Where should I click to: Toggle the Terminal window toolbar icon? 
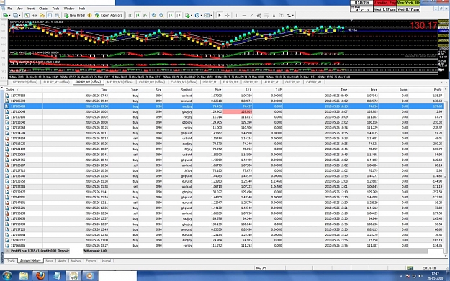pyautogui.click(x=50, y=15)
